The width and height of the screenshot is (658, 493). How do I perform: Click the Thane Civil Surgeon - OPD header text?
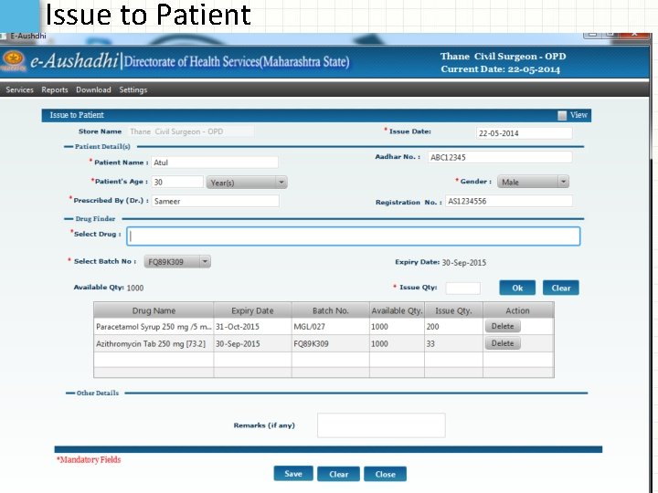[504, 57]
